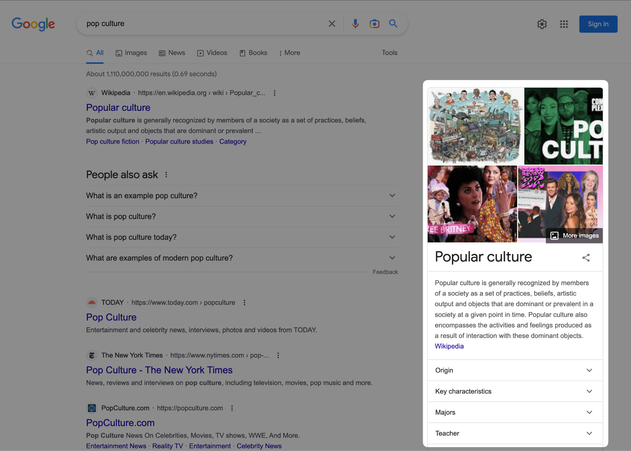Clear the search query with the X icon
Viewport: 631px width, 451px height.
click(332, 23)
